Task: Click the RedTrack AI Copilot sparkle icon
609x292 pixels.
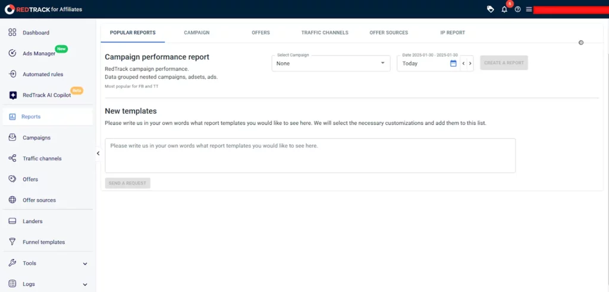Action: pyautogui.click(x=13, y=95)
